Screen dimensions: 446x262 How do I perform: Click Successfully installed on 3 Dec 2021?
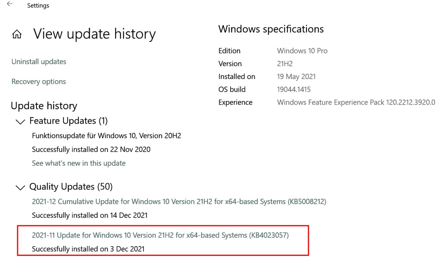[x=88, y=249]
